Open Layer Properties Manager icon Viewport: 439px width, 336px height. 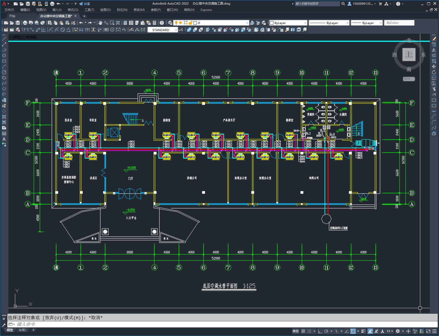[x=170, y=23]
